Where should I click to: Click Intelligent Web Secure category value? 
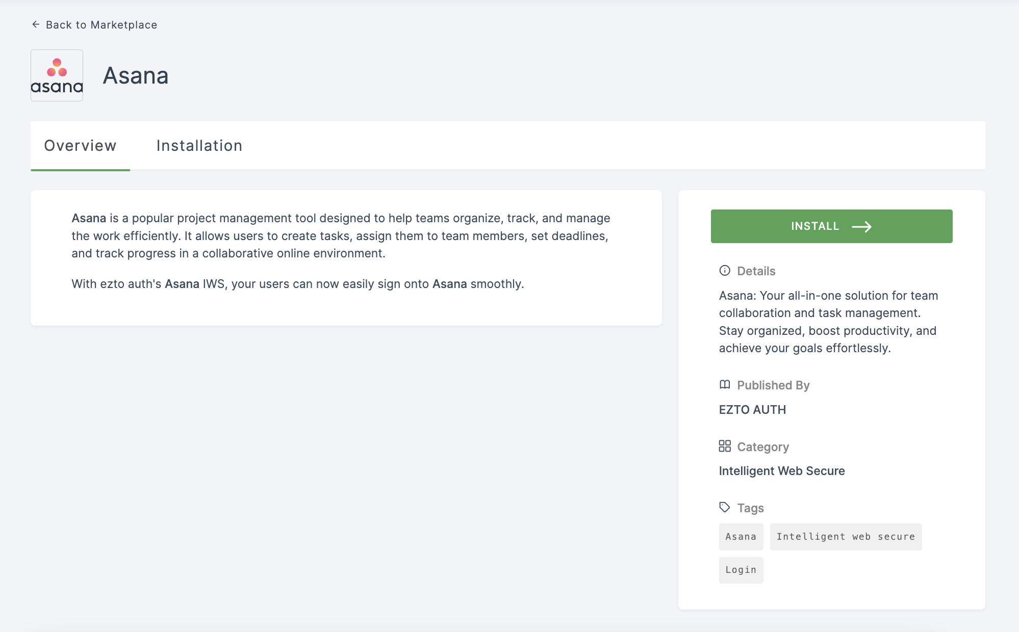pyautogui.click(x=782, y=471)
